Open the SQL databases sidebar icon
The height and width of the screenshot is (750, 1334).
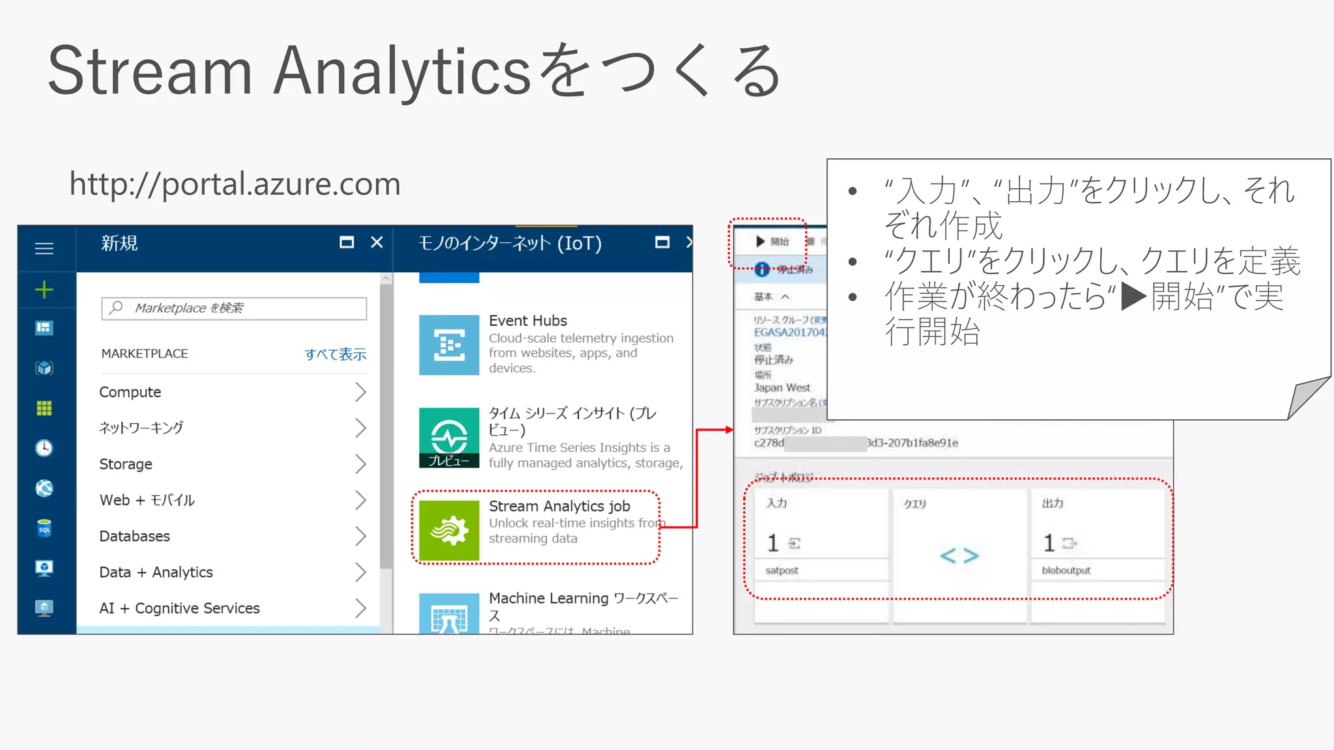pos(44,528)
